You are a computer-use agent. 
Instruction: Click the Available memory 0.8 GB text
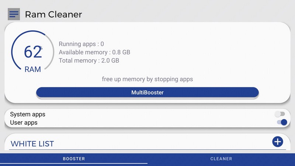pos(94,52)
